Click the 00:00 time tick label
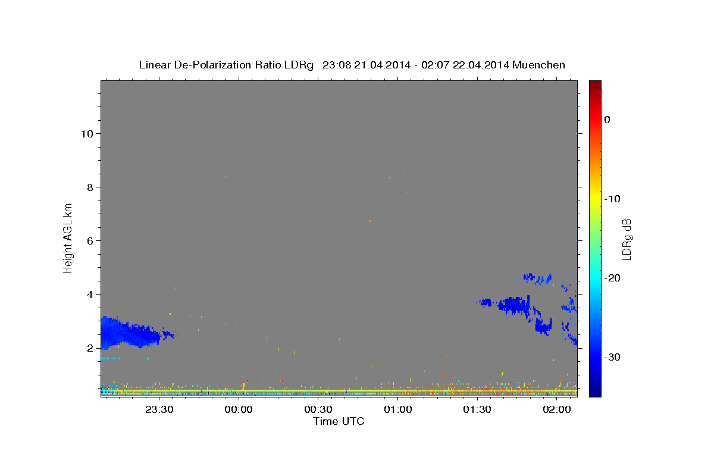 [239, 409]
